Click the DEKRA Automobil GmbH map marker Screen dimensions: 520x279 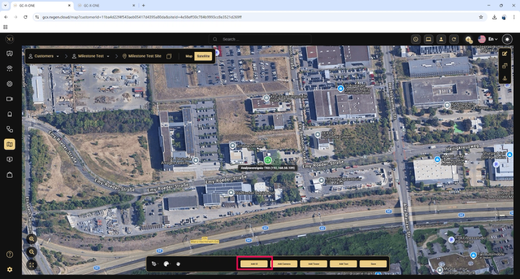click(x=318, y=134)
